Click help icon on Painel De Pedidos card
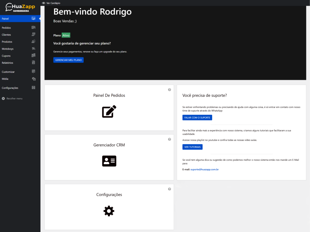The height and width of the screenshot is (232, 310). (x=170, y=90)
